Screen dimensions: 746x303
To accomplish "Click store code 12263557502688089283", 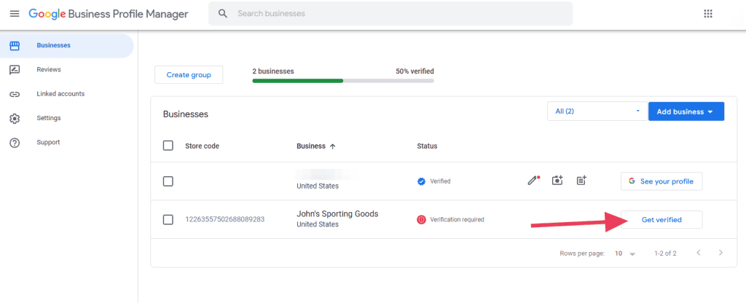I will (224, 220).
